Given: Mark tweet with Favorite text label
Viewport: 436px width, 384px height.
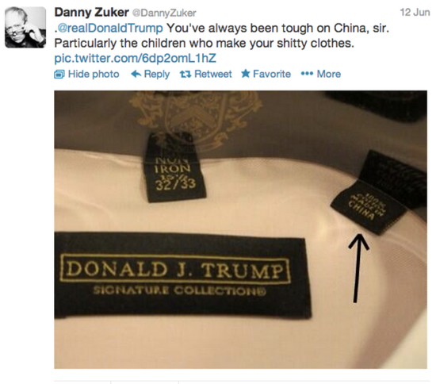Looking at the screenshot, I should point(272,74).
